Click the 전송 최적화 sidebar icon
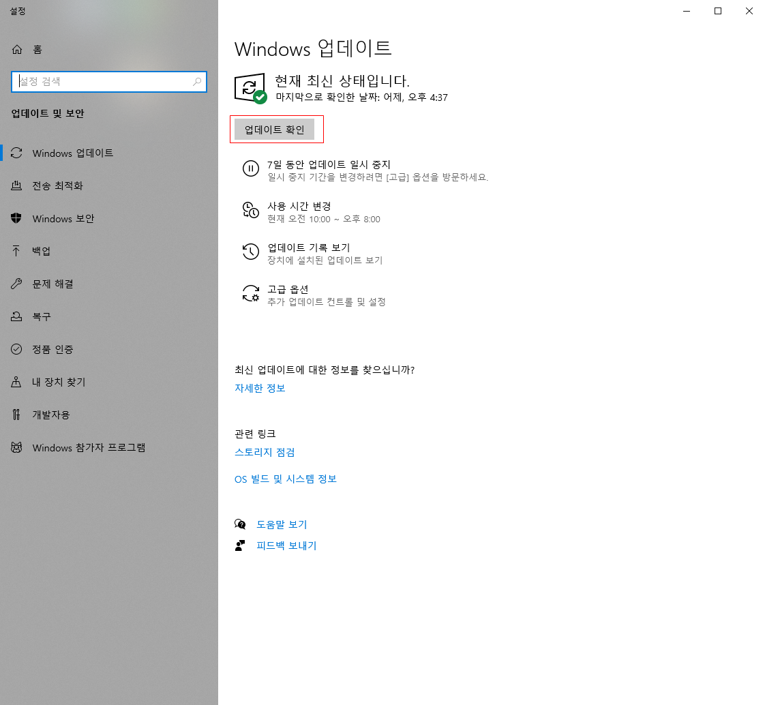The width and height of the screenshot is (765, 705). pyautogui.click(x=16, y=186)
